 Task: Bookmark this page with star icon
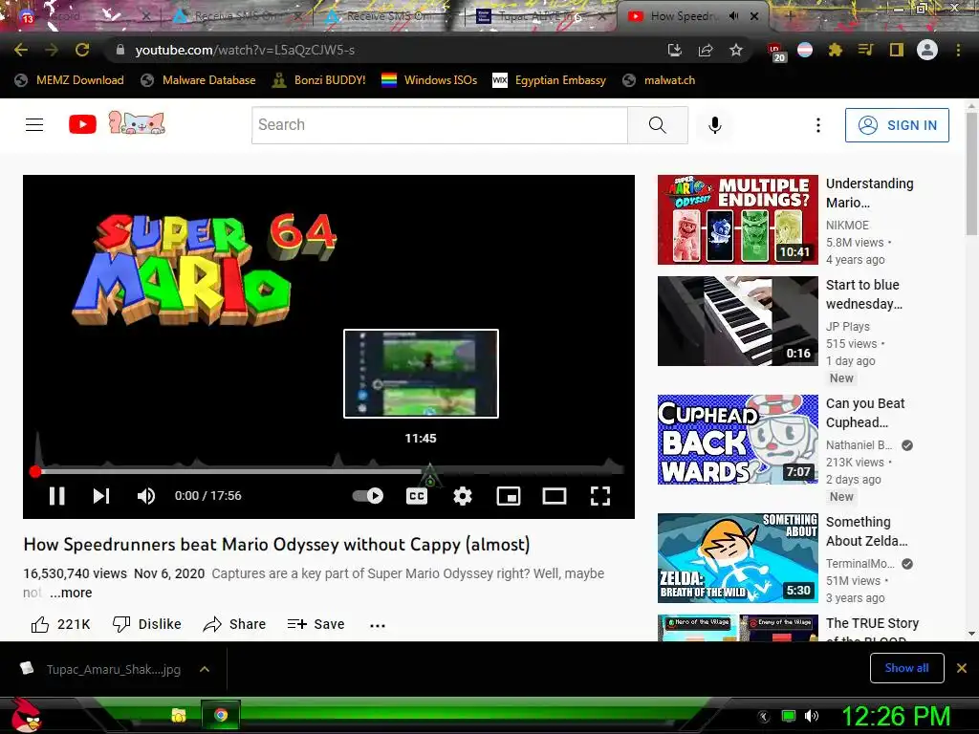tap(736, 50)
